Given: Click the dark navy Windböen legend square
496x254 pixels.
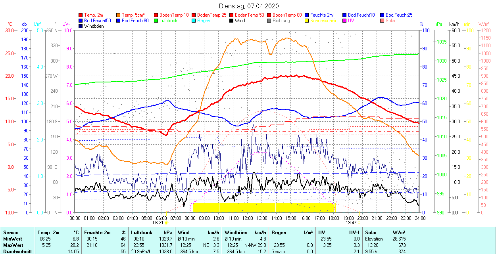Looking at the screenshot, I should [81, 26].
